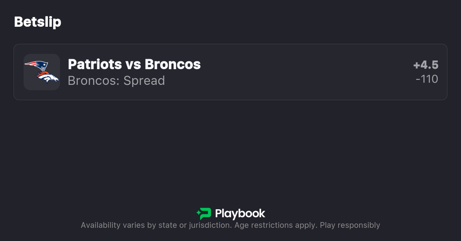The image size is (461, 241).
Task: Click the "Play responsibly" text
Action: [350, 225]
